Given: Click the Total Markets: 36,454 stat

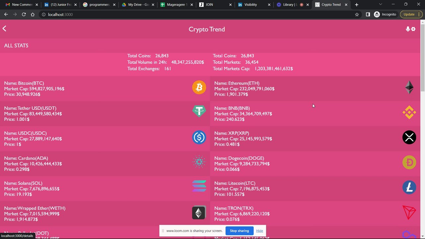Looking at the screenshot, I should point(235,62).
